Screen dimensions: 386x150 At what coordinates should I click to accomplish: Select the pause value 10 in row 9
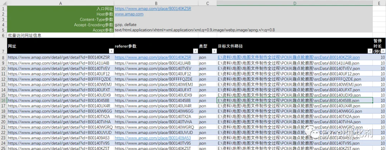pos(379,63)
